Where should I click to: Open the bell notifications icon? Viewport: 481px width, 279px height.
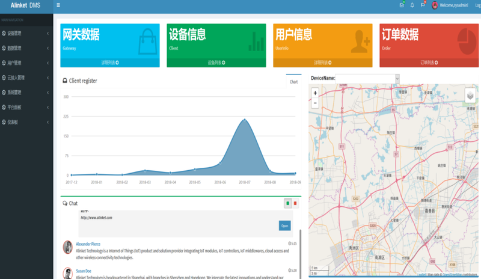coord(412,5)
